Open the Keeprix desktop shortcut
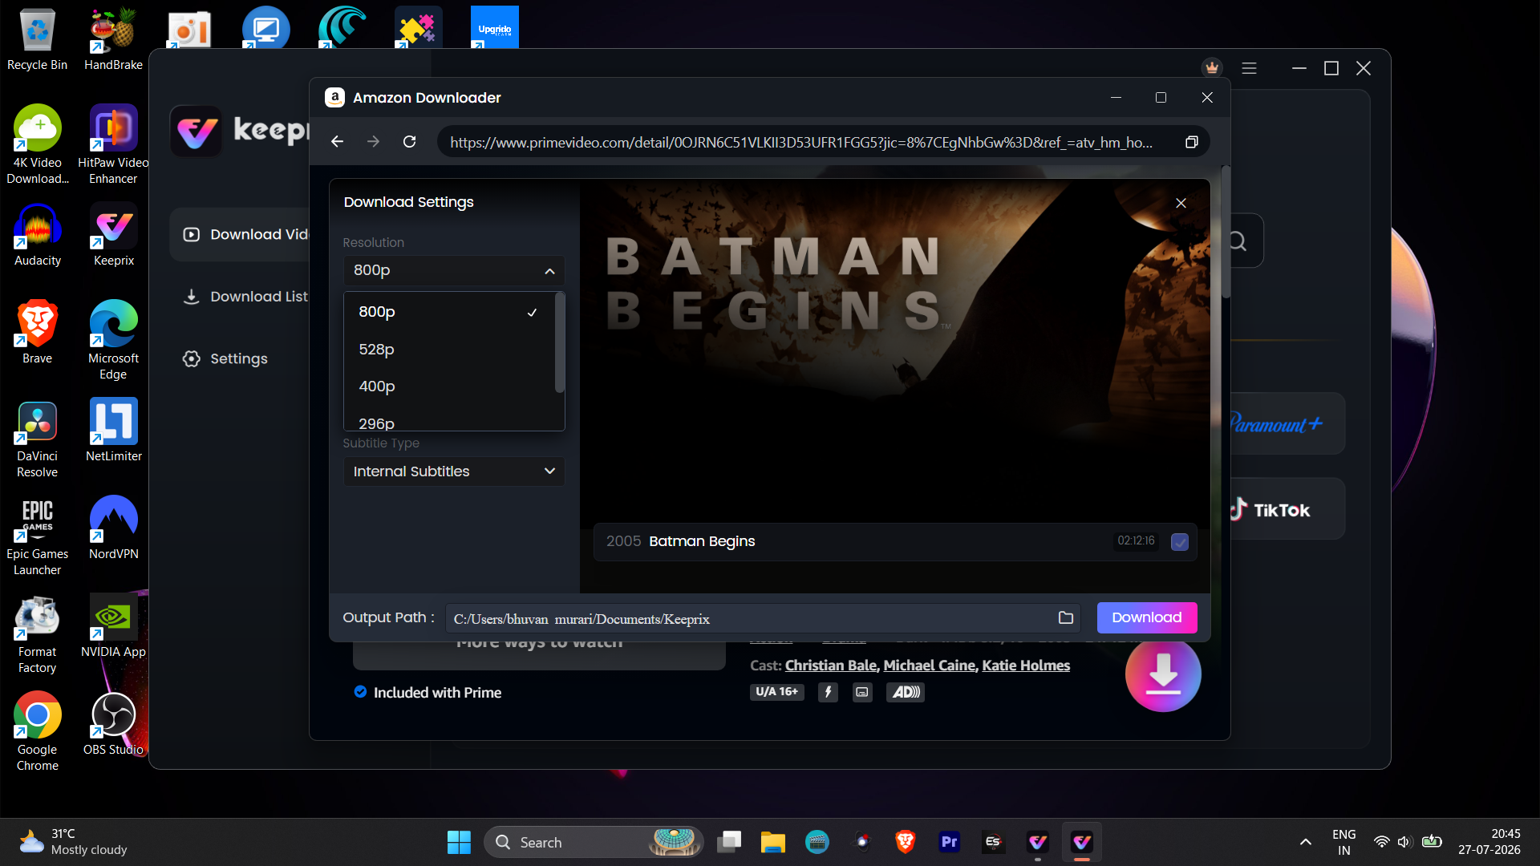This screenshot has height=866, width=1540. (x=113, y=235)
